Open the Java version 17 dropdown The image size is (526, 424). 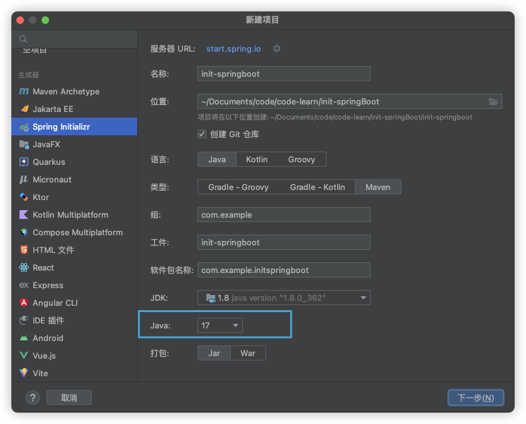coord(220,325)
